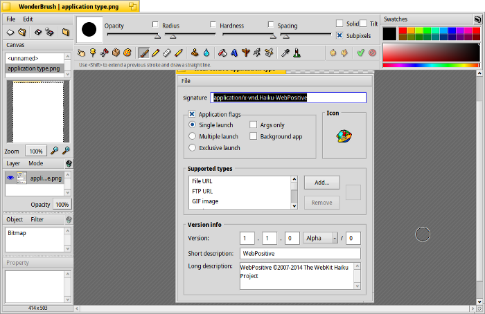Viewport: 485px width, 314px height.
Task: Click the Redo right-pointing hand icon
Action: point(344,53)
